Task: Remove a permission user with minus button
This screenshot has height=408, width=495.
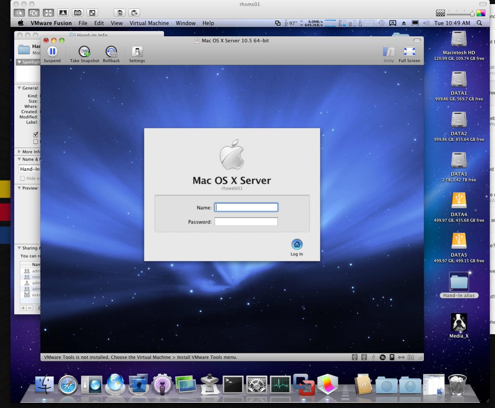Action: 30,308
